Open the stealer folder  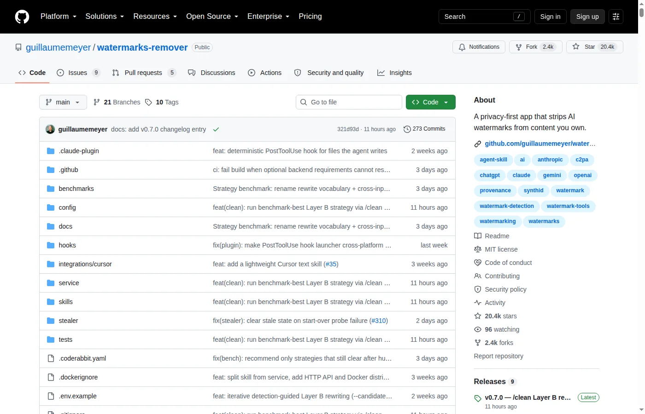click(68, 321)
